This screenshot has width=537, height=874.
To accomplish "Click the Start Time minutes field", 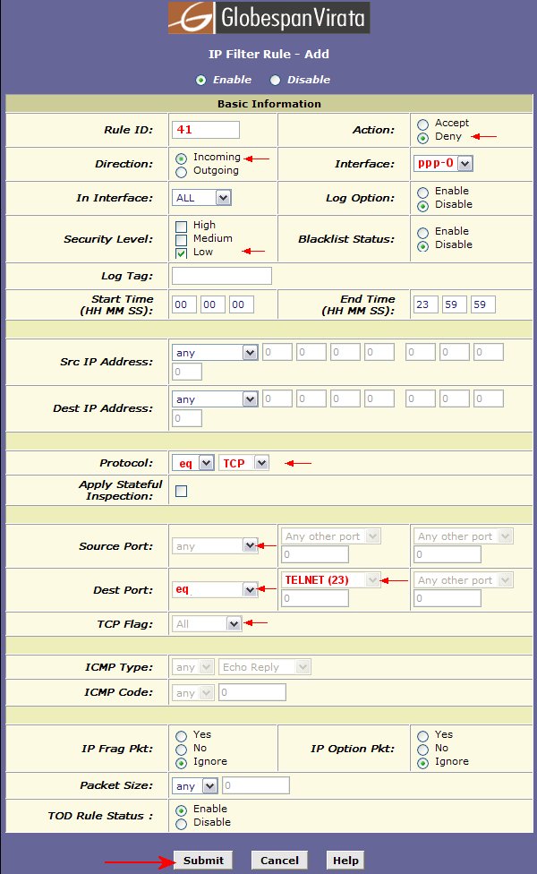I will pos(212,304).
